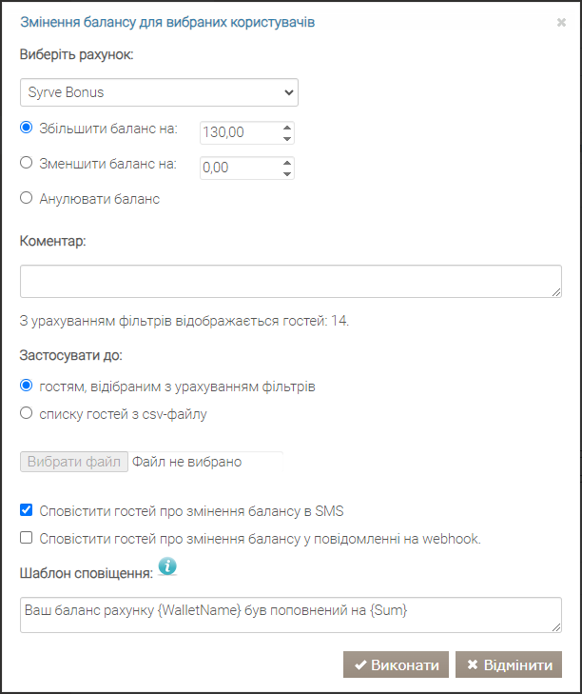Close the dialog with the X icon

tap(561, 22)
